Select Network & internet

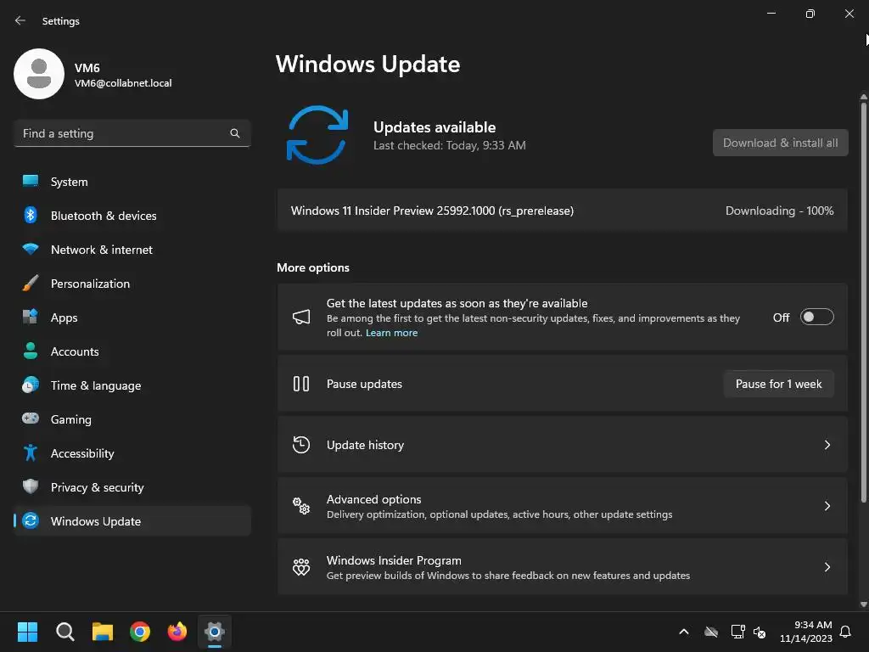[x=132, y=250]
